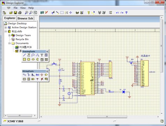Select Design Desktop root in the tree
This screenshot has width=166, height=126.
coord(17,24)
